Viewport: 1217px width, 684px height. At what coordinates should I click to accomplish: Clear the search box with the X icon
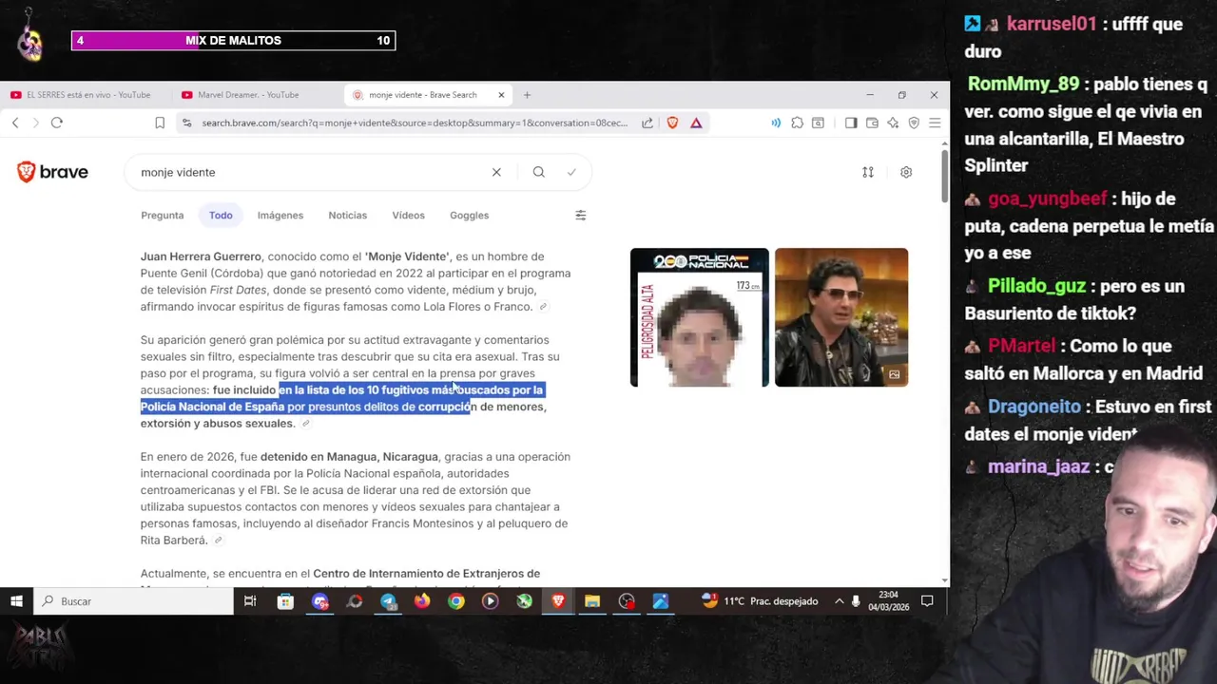tap(496, 172)
